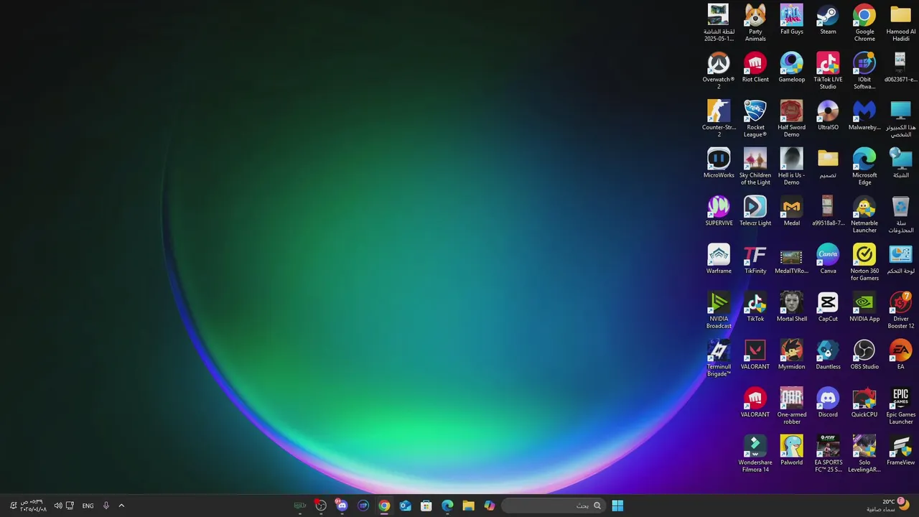Select the EA SPORTS FC 25 icon
The width and height of the screenshot is (919, 517).
[x=828, y=454]
